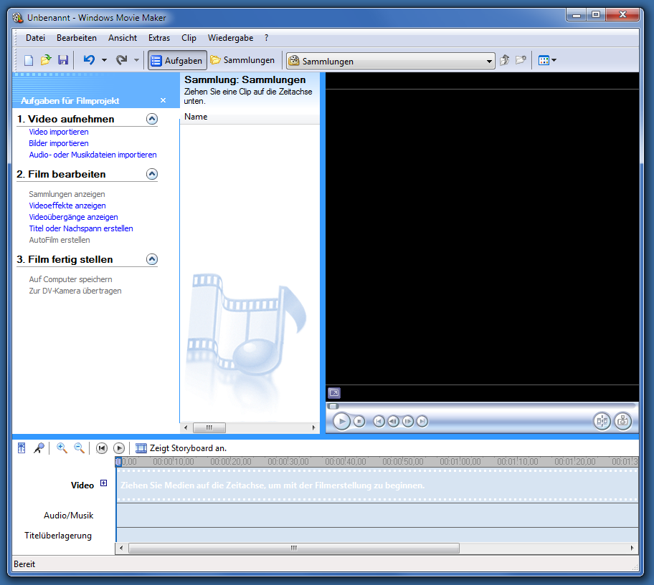Jump back to the start in the monitor
Viewport: 654px width, 585px height.
pos(379,421)
